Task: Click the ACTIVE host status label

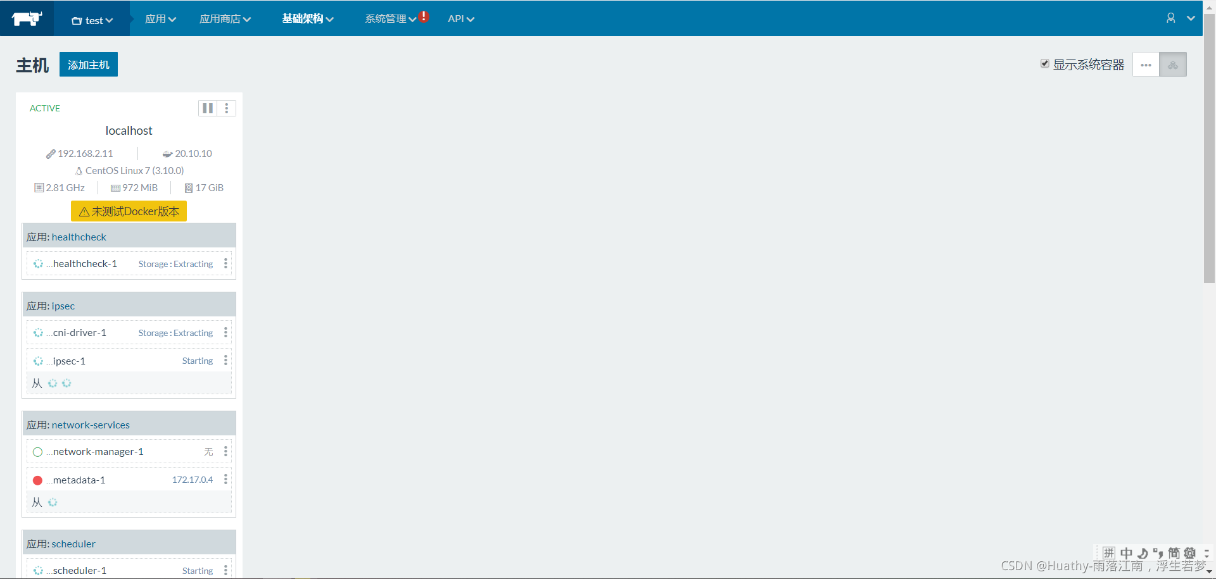Action: point(45,108)
